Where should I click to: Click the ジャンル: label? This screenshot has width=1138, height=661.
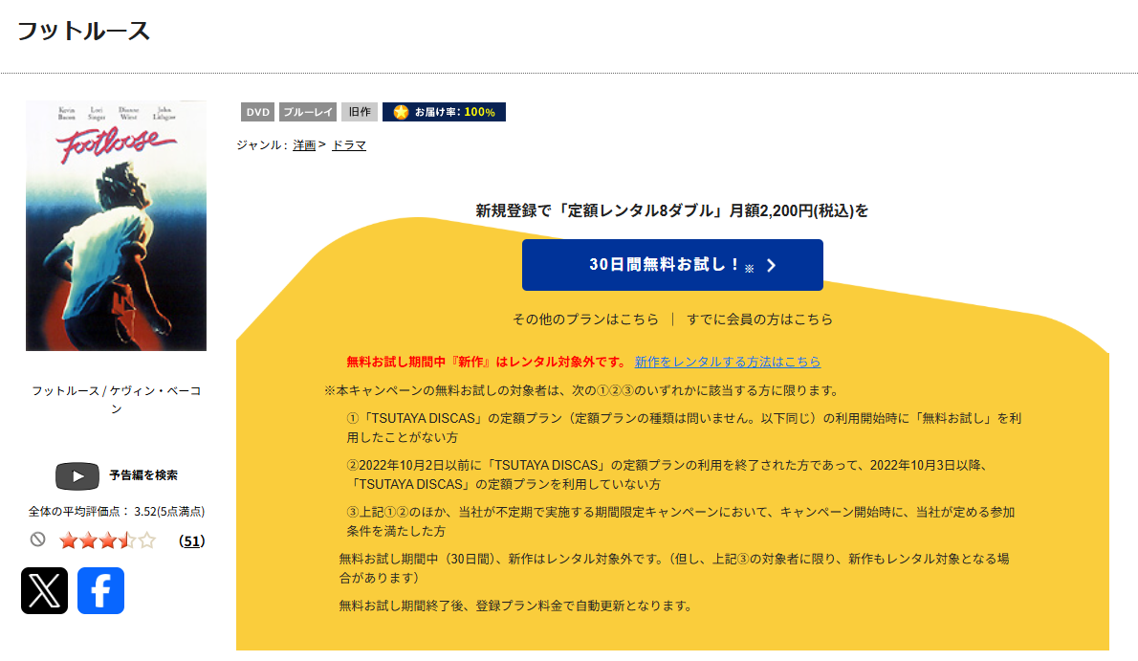262,145
